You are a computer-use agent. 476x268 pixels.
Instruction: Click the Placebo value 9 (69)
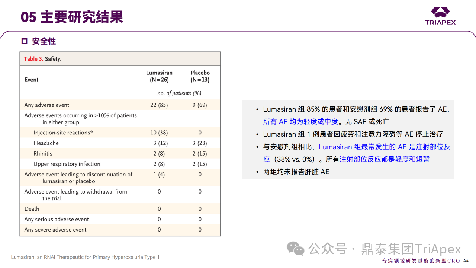pyautogui.click(x=200, y=105)
